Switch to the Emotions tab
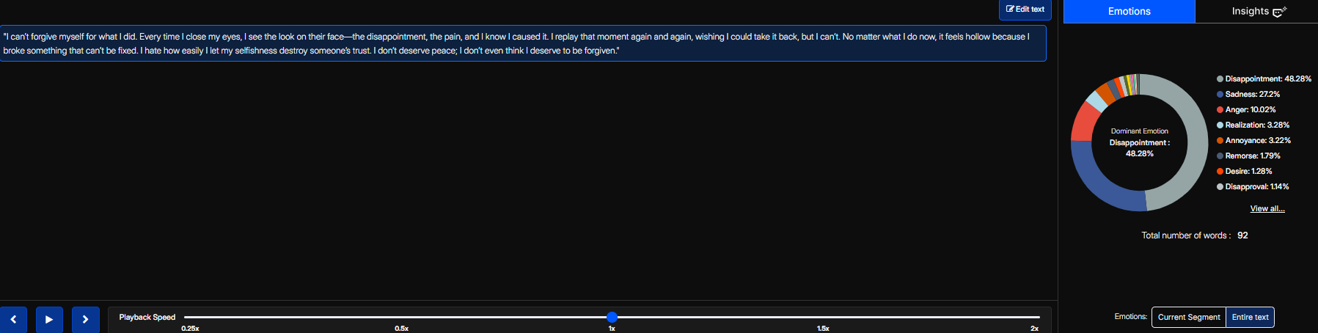1318x333 pixels. (x=1130, y=11)
